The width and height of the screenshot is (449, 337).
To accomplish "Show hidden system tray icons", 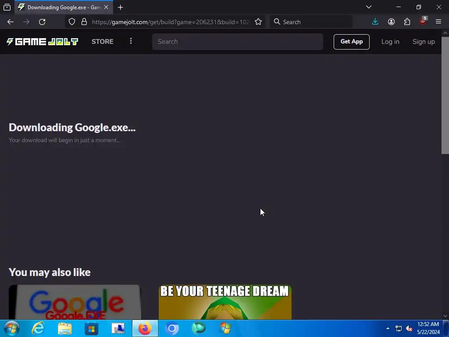I will click(388, 328).
